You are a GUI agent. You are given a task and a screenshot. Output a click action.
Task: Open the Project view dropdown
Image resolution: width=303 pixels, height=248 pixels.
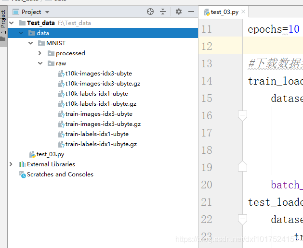click(47, 12)
